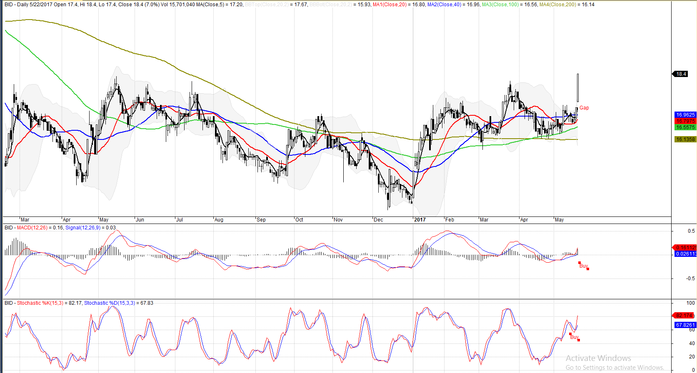
Task: Click the red 82.174 Stochastic %K value tag
Action: (x=685, y=316)
